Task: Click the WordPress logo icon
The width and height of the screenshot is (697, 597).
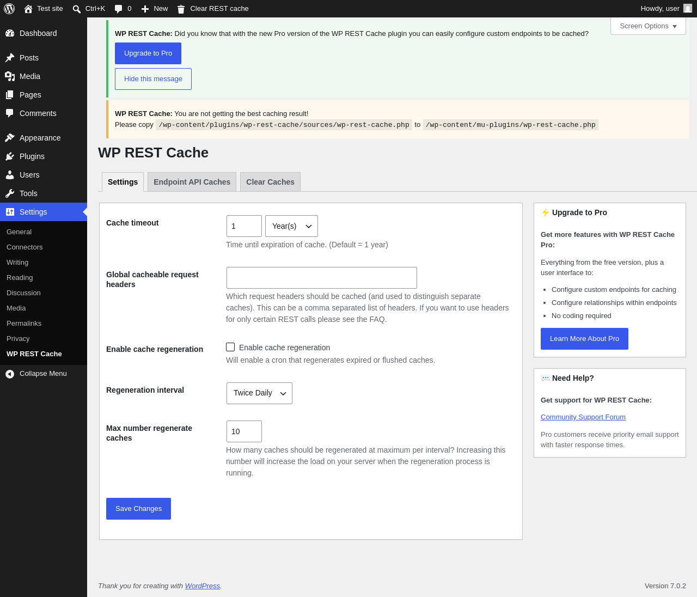Action: point(9,9)
